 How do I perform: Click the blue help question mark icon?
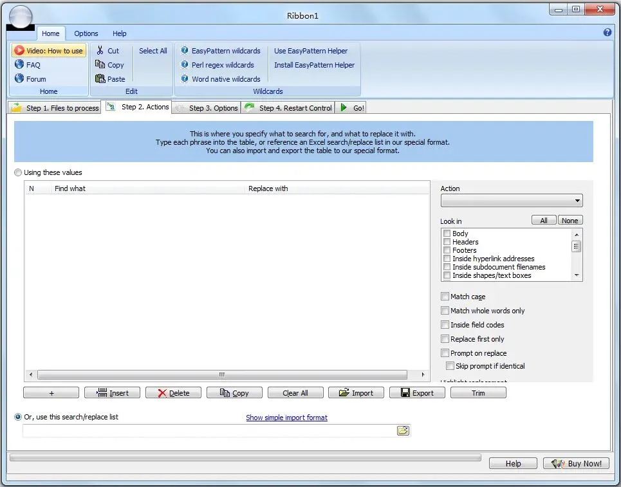coord(607,32)
